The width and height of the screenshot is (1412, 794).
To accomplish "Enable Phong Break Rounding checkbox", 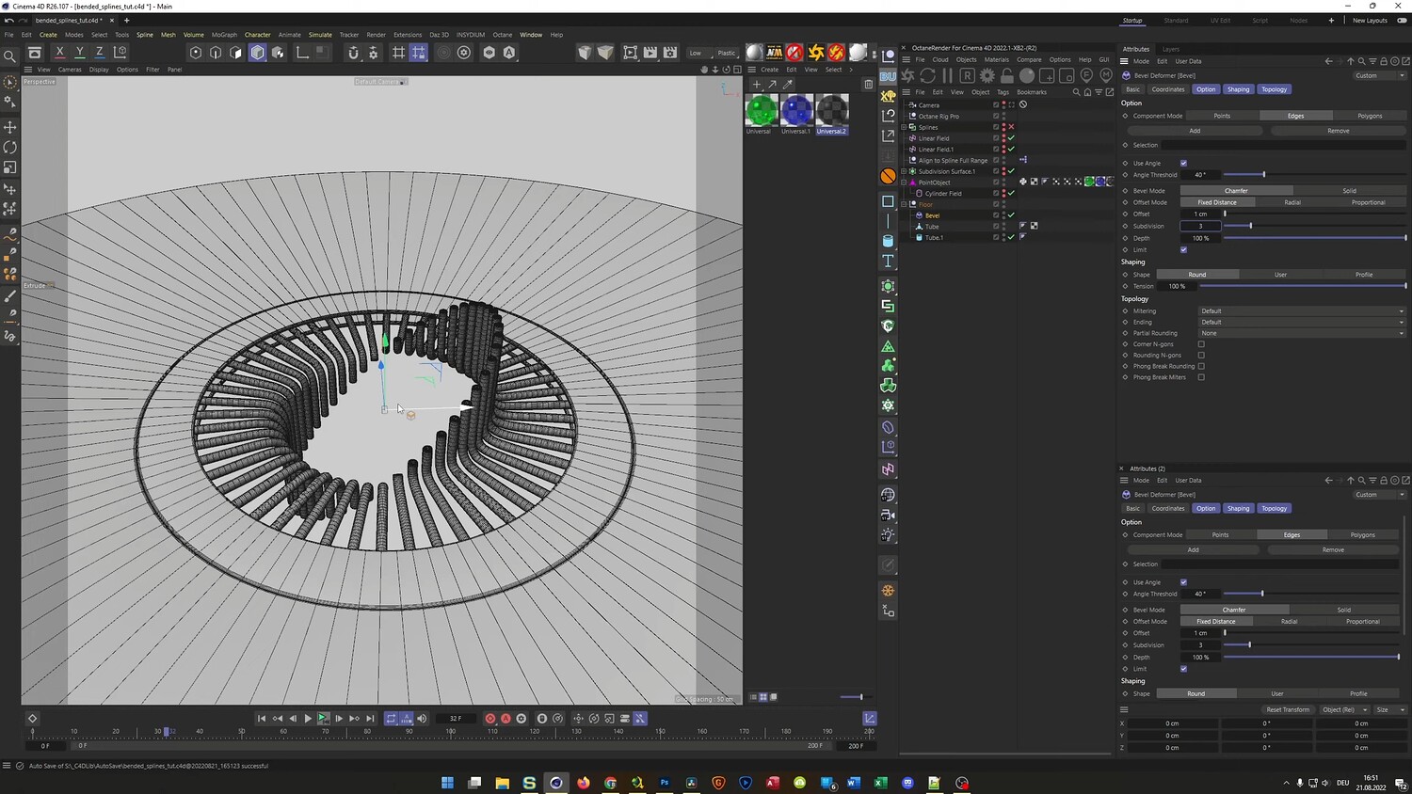I will (x=1201, y=366).
